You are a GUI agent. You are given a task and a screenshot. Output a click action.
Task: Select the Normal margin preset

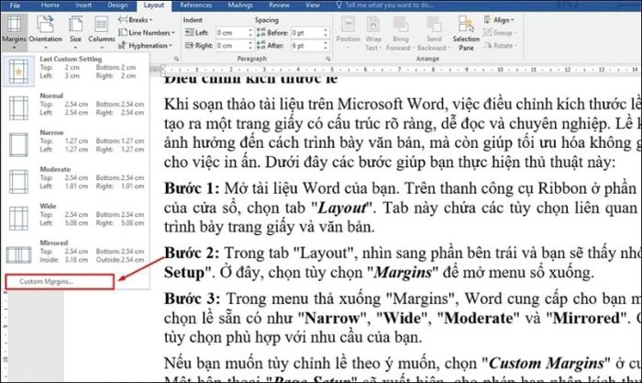click(75, 107)
